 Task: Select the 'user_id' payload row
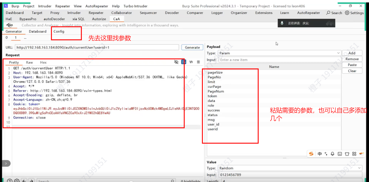[274, 124]
